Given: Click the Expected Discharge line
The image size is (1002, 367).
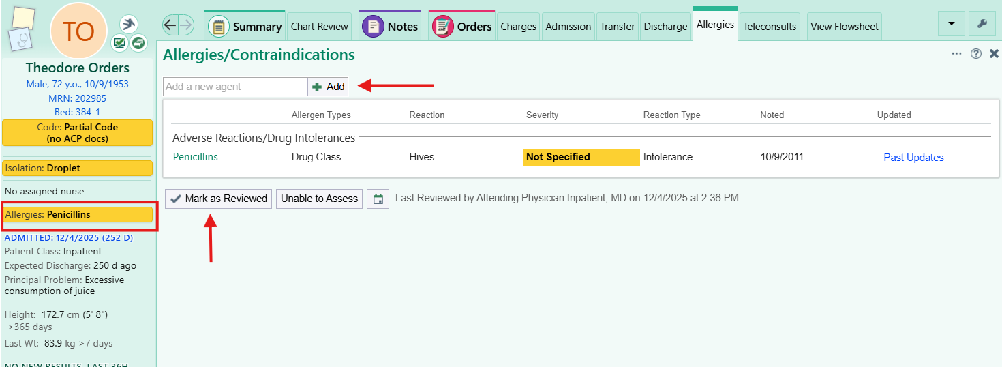Looking at the screenshot, I should point(70,265).
